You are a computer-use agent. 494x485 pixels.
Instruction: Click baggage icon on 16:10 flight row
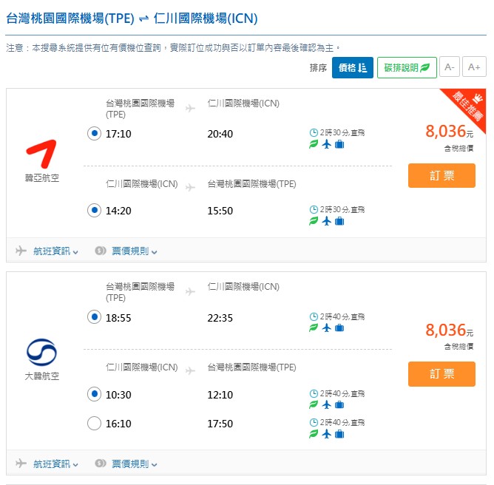pos(339,434)
